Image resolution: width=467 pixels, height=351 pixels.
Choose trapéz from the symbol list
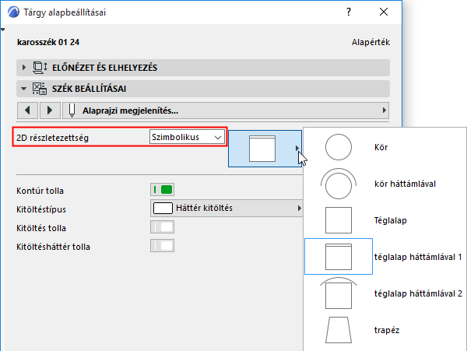point(387,330)
